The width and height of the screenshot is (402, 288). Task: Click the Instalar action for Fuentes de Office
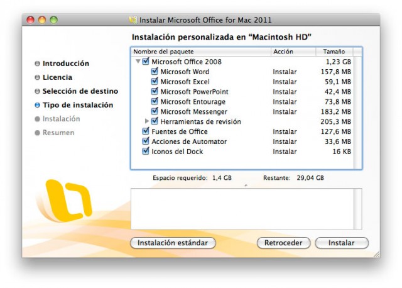click(x=285, y=131)
